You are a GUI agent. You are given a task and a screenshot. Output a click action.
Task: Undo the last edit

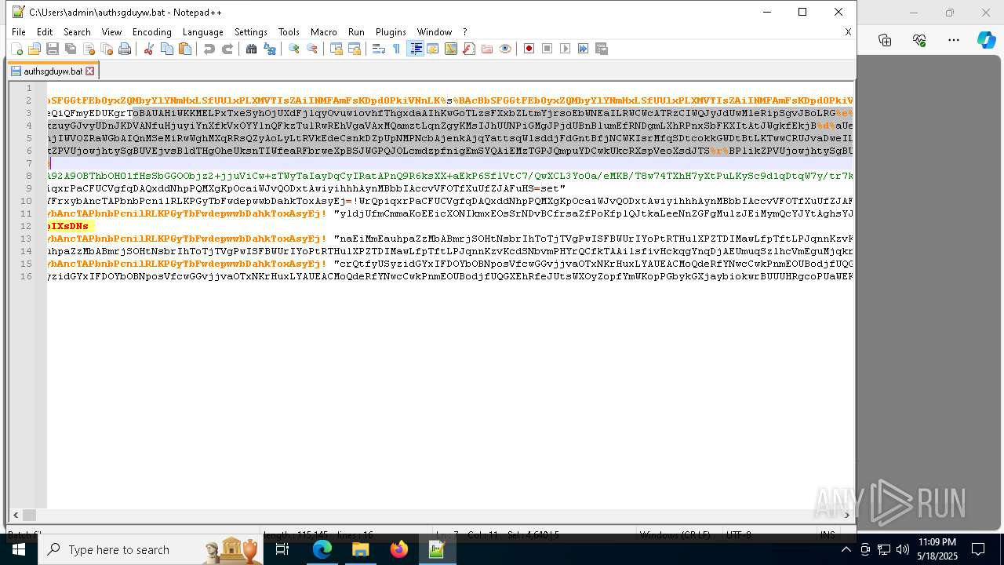209,49
